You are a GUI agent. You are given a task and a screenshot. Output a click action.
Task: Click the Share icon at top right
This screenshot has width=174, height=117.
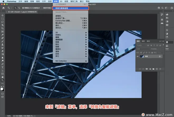[172, 8]
